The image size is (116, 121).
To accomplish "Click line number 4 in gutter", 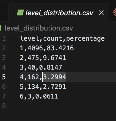I will (x=4, y=67).
